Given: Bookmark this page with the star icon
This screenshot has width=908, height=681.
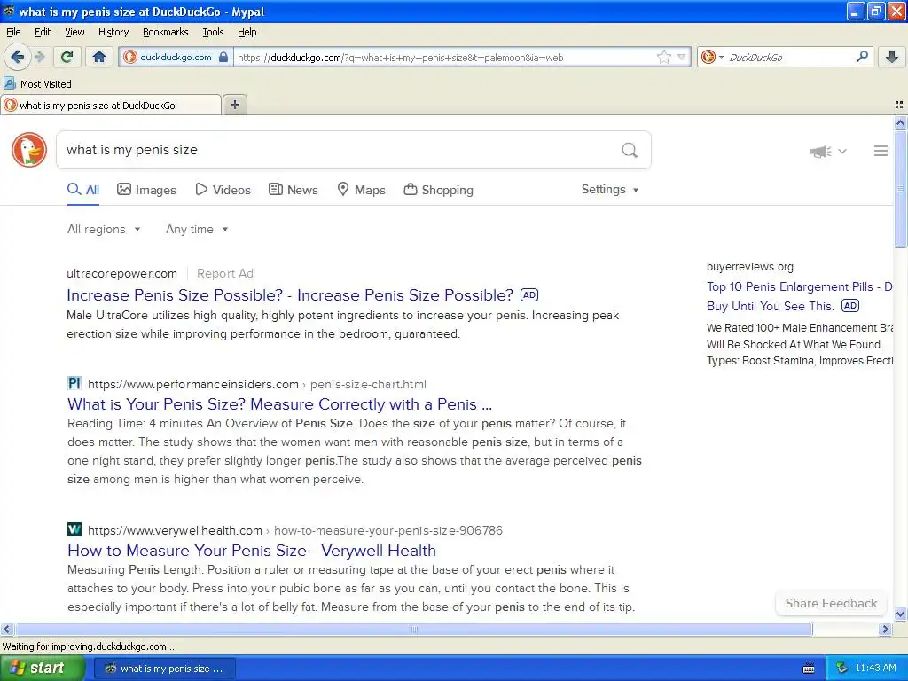Looking at the screenshot, I should [663, 57].
